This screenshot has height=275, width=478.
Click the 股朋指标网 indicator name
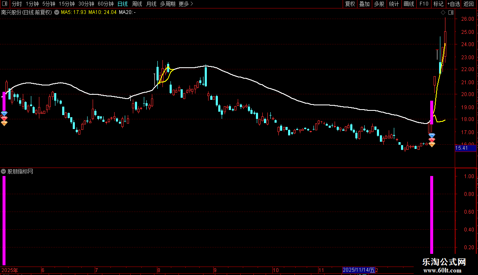pos(20,172)
